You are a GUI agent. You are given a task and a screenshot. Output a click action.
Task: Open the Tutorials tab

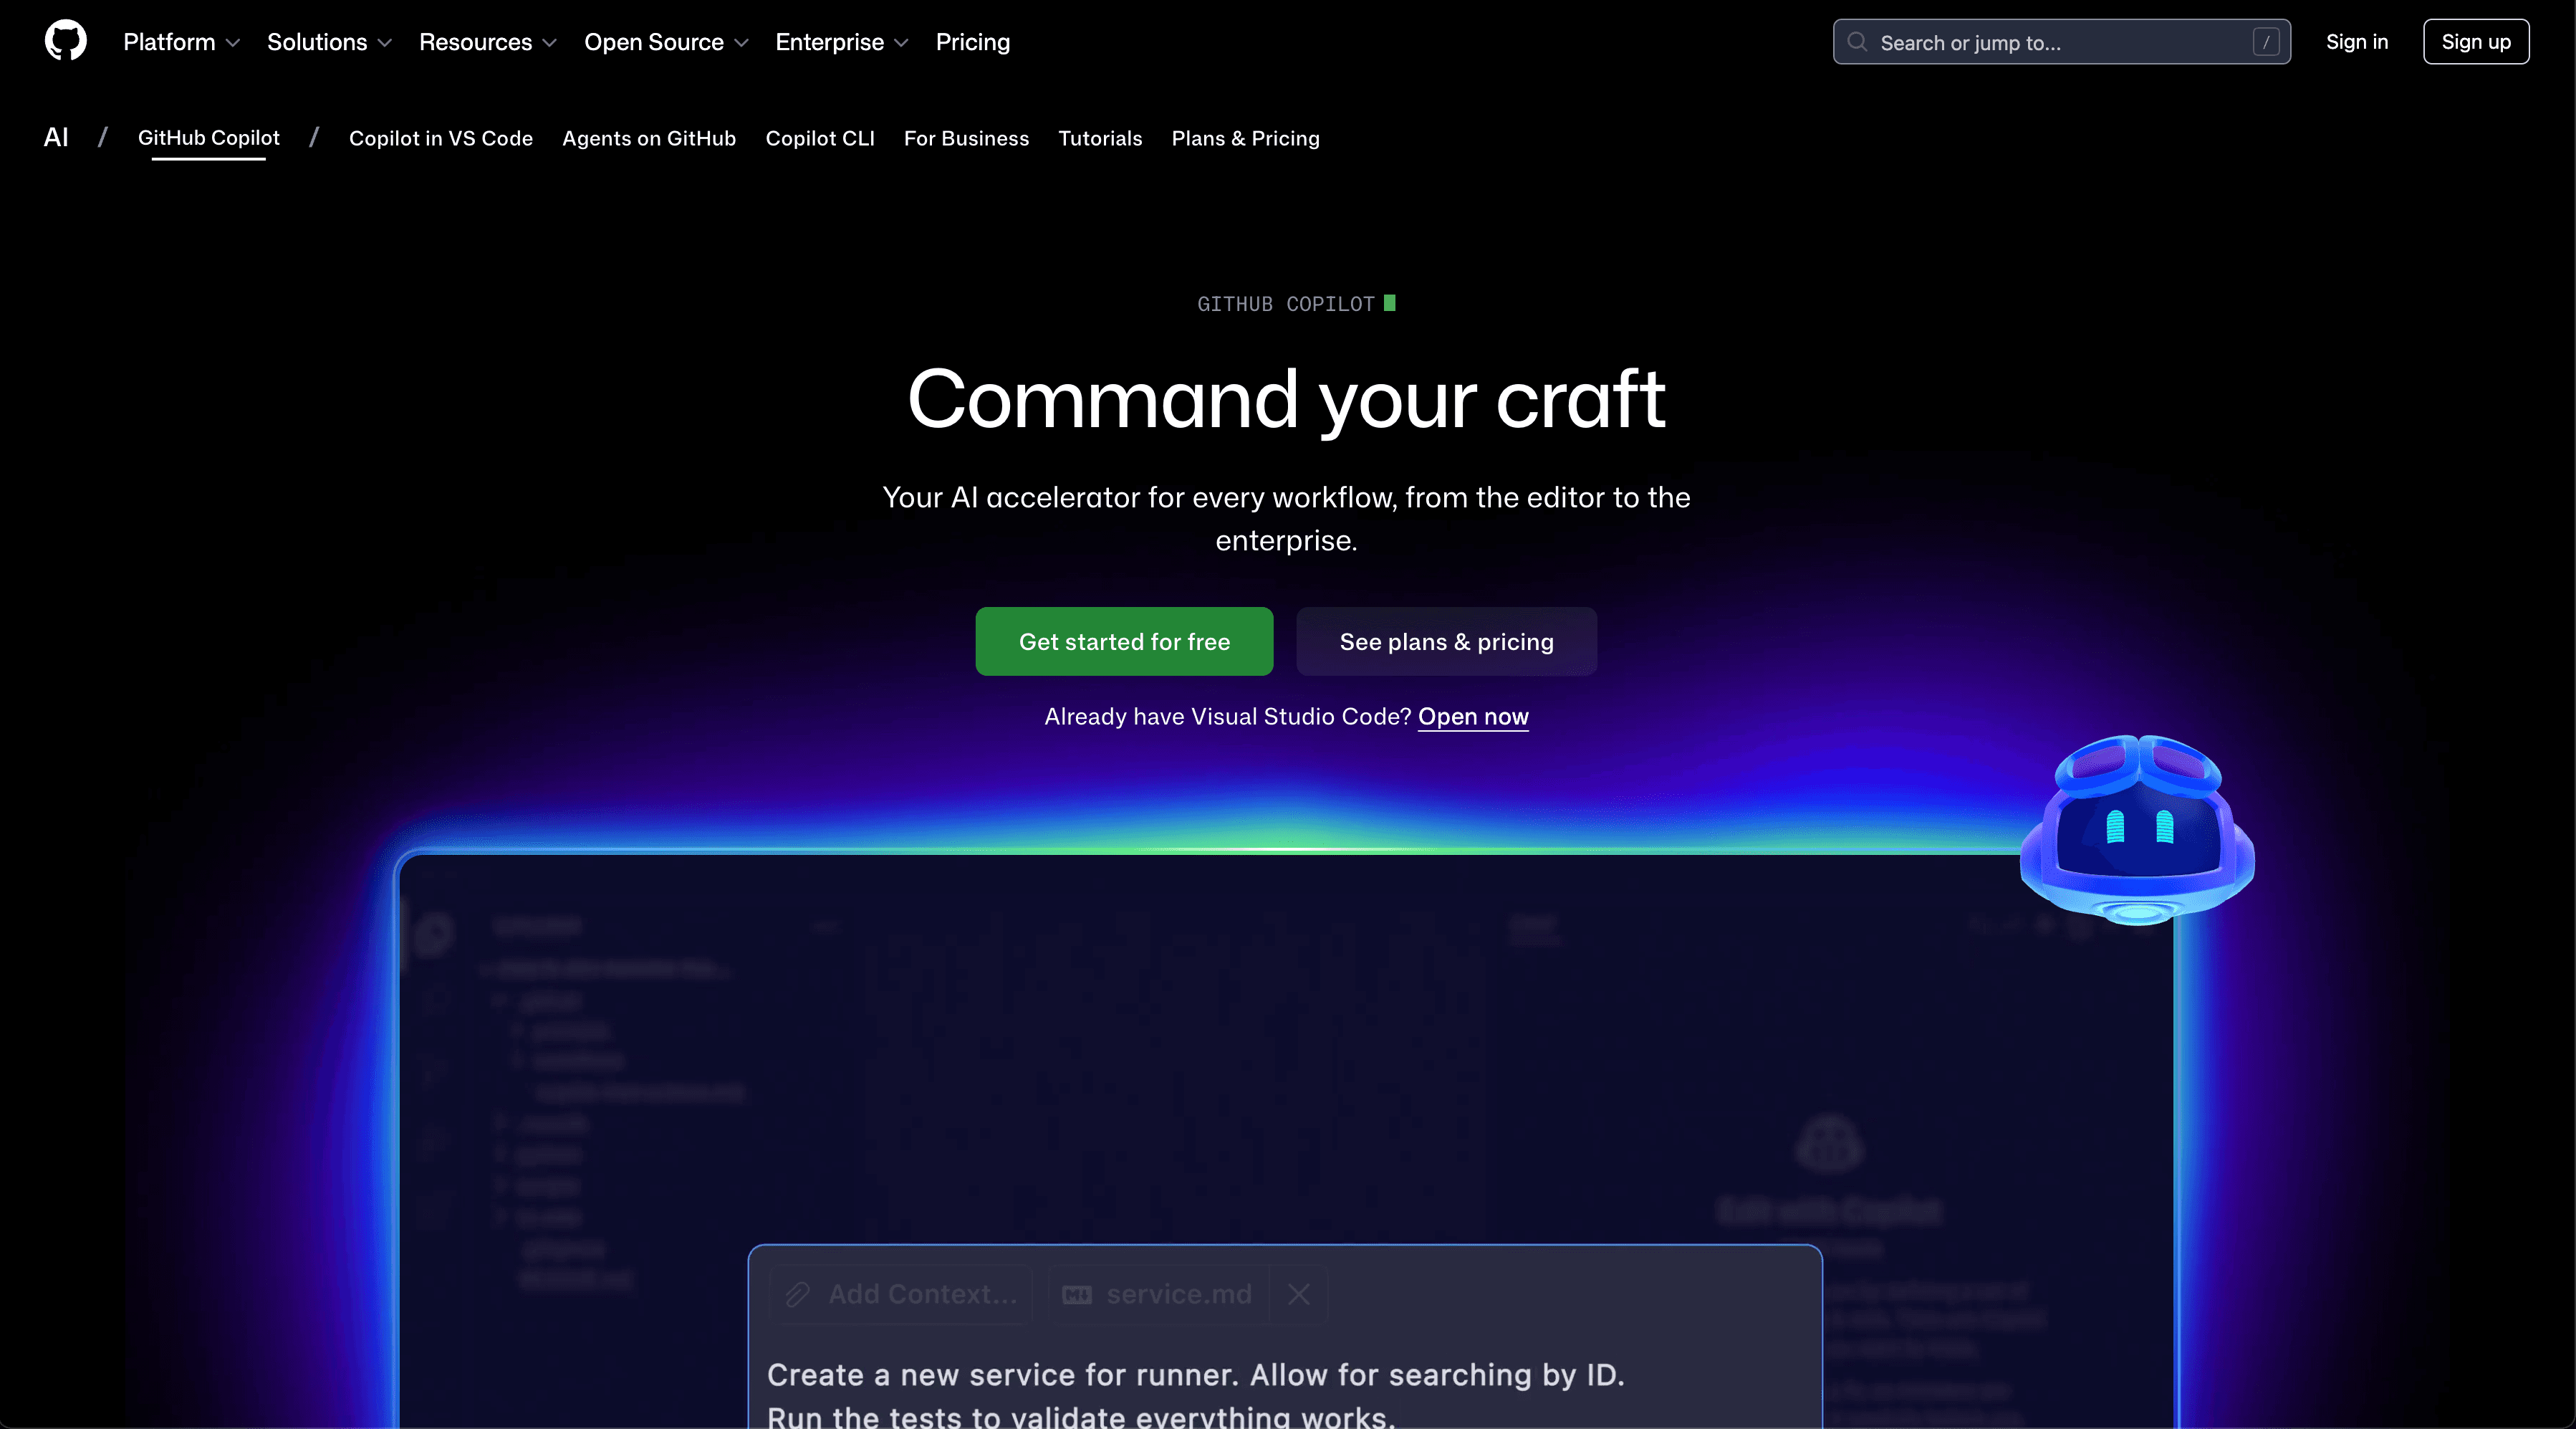click(x=1100, y=138)
